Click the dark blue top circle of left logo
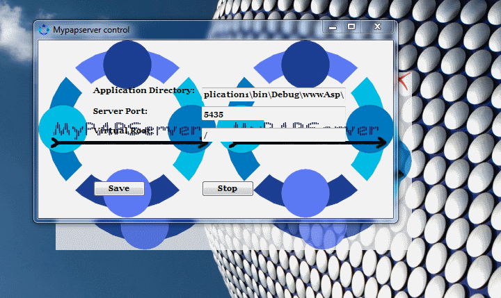This screenshot has width=501, height=298. coord(127,63)
